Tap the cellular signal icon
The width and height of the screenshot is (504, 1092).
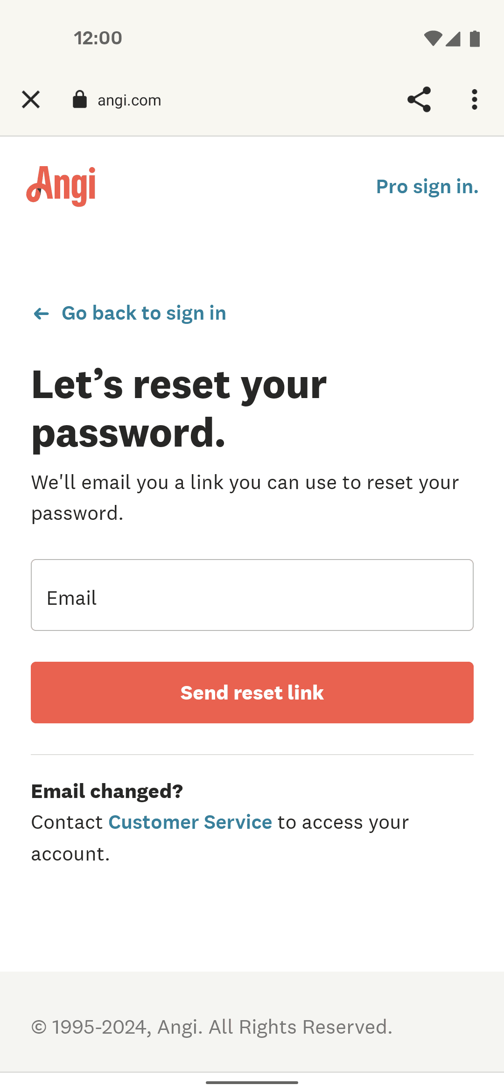(453, 39)
